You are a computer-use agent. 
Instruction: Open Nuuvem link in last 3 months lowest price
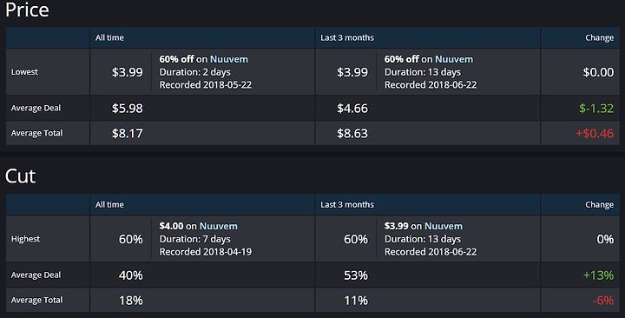tap(454, 59)
